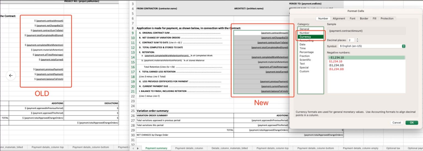Select row 13 header in the right spreadsheet
The height and width of the screenshot is (151, 423).
click(x=133, y=52)
